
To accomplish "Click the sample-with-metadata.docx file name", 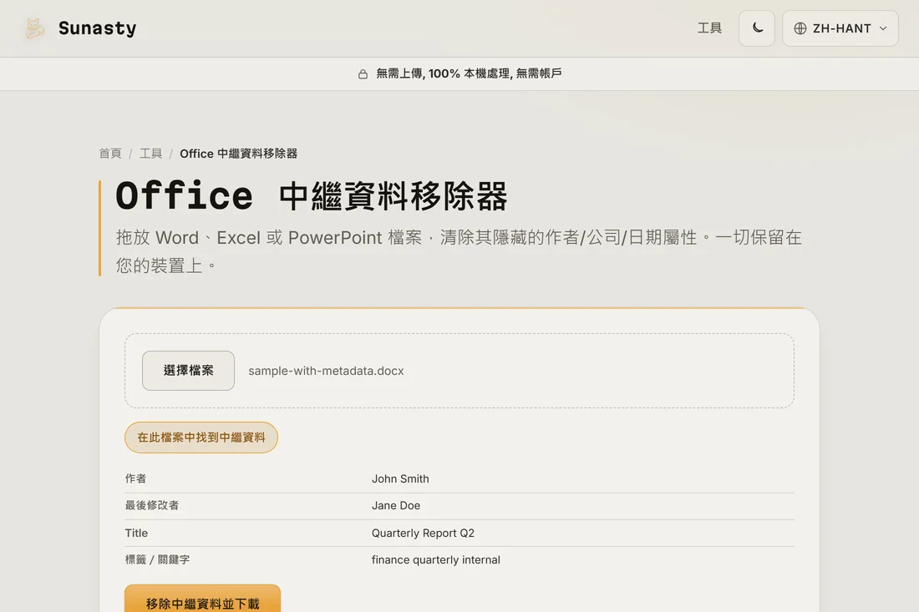I will coord(326,371).
